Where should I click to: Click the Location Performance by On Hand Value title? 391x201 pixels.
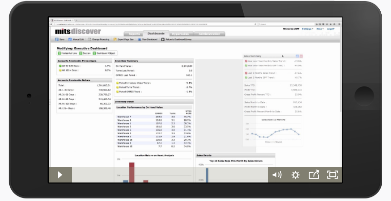[140, 107]
